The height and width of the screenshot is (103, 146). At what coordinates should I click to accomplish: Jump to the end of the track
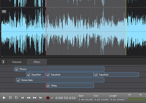[41, 98]
